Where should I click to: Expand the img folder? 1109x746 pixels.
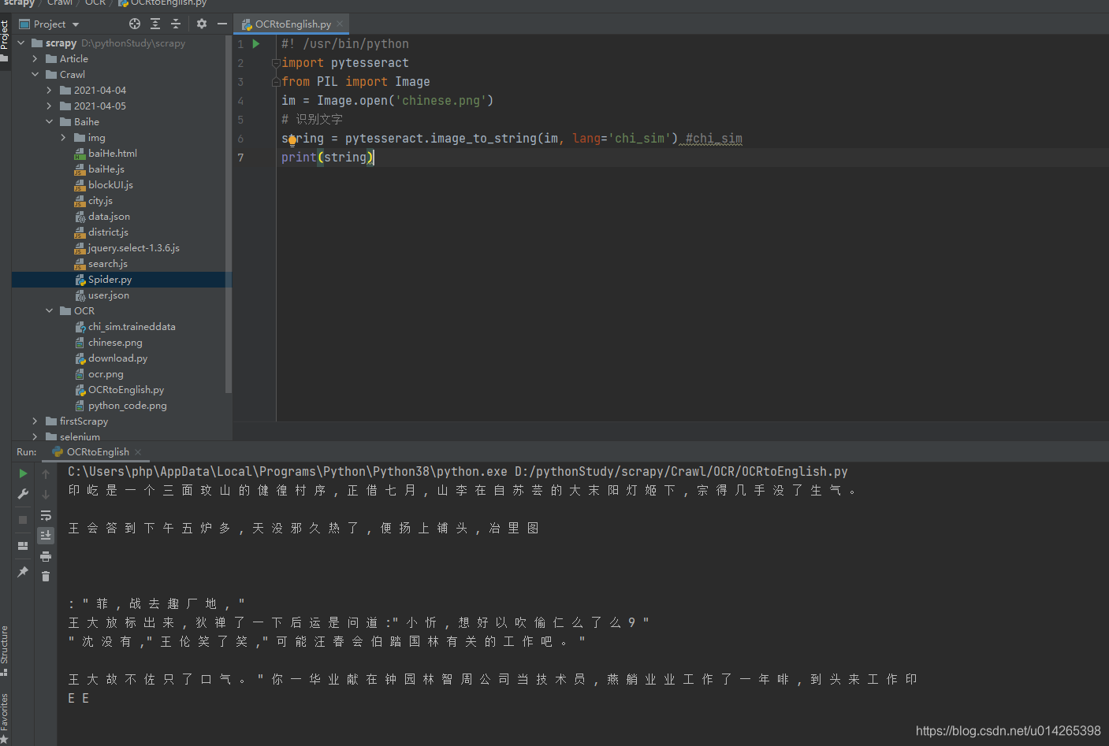64,137
